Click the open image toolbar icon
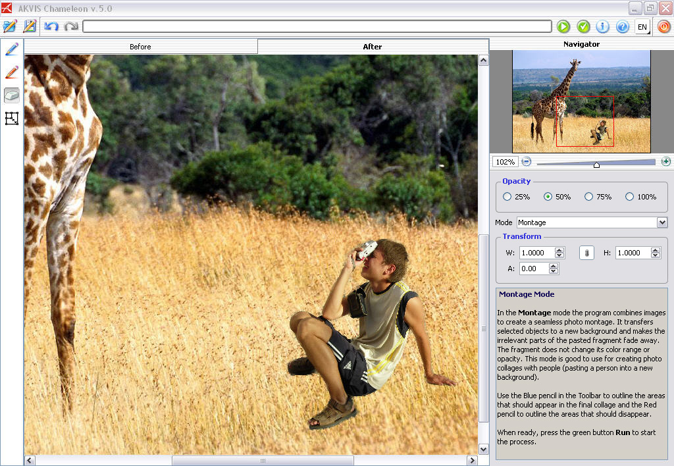This screenshot has width=674, height=466. [9, 26]
